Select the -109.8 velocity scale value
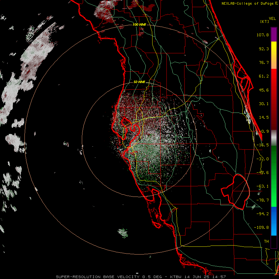 point(261,228)
